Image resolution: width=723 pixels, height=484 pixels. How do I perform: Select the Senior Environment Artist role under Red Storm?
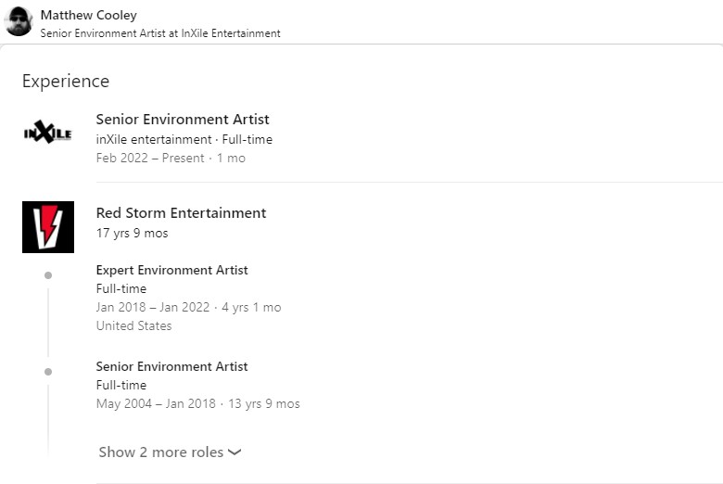pos(172,366)
